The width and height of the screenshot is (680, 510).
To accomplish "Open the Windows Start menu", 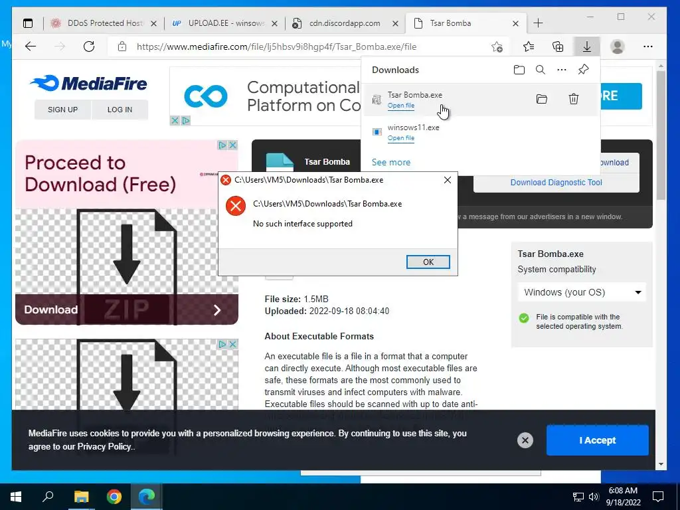I will [x=16, y=497].
